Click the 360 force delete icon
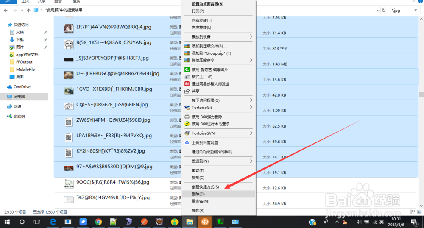Image resolution: width=424 pixels, height=228 pixels. [187, 117]
